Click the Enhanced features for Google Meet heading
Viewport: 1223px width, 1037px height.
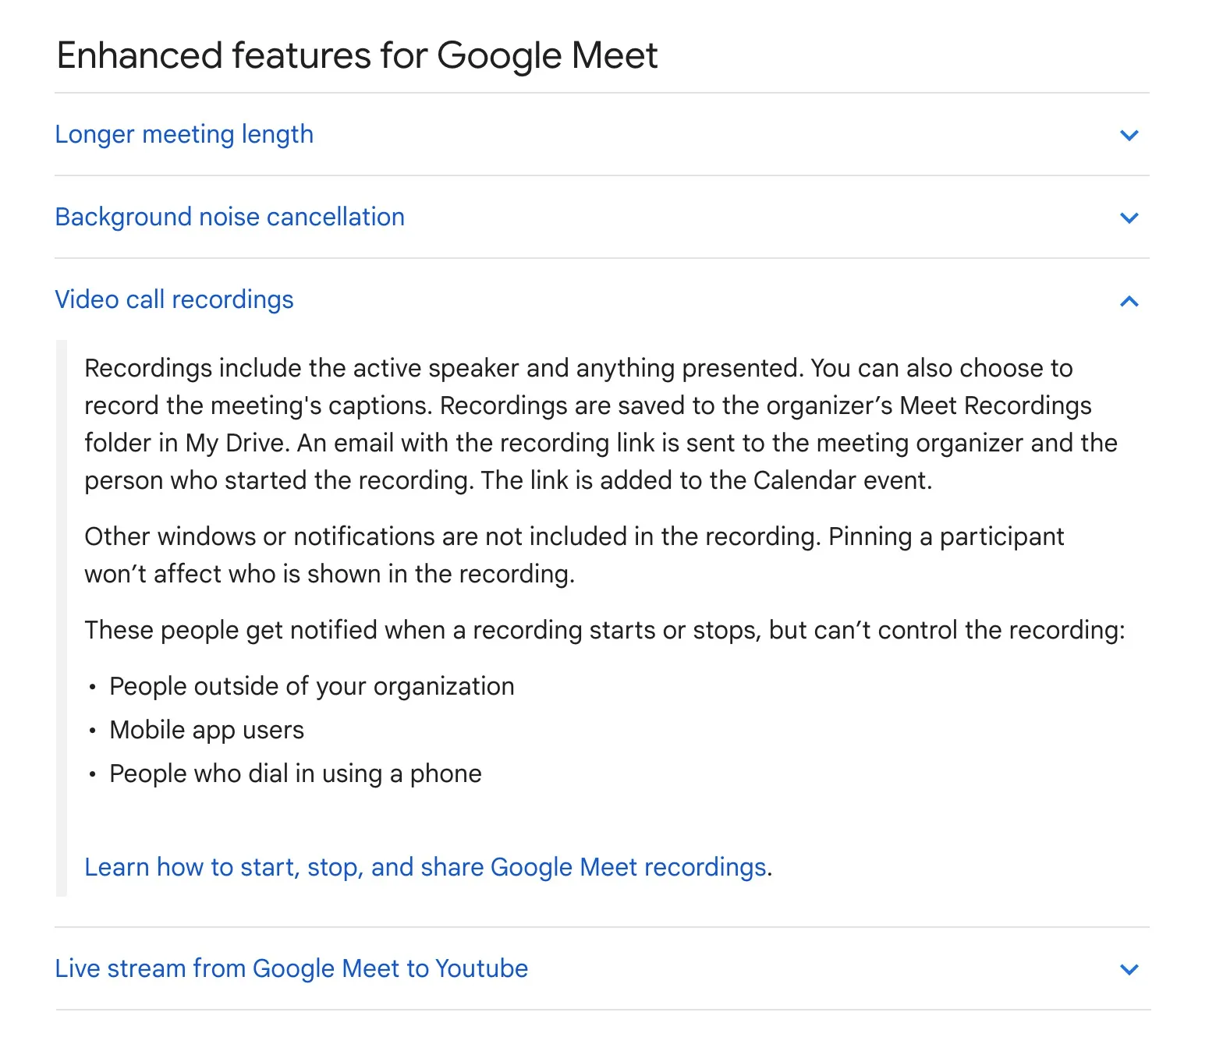pyautogui.click(x=356, y=55)
